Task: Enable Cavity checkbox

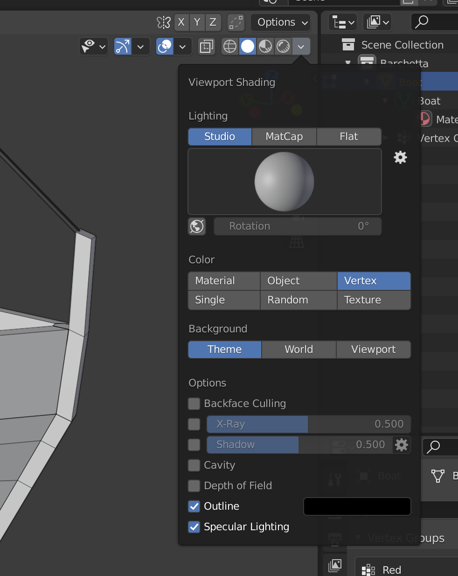Action: 194,465
